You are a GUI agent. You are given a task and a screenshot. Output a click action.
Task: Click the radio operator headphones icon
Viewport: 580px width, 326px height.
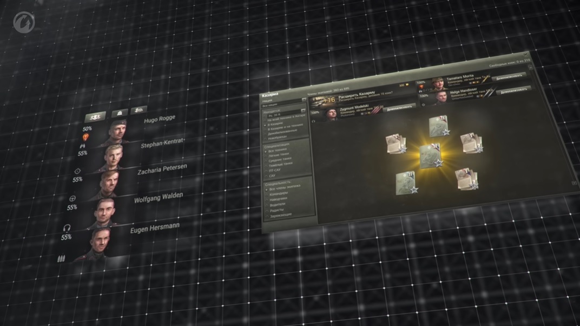[x=67, y=228]
